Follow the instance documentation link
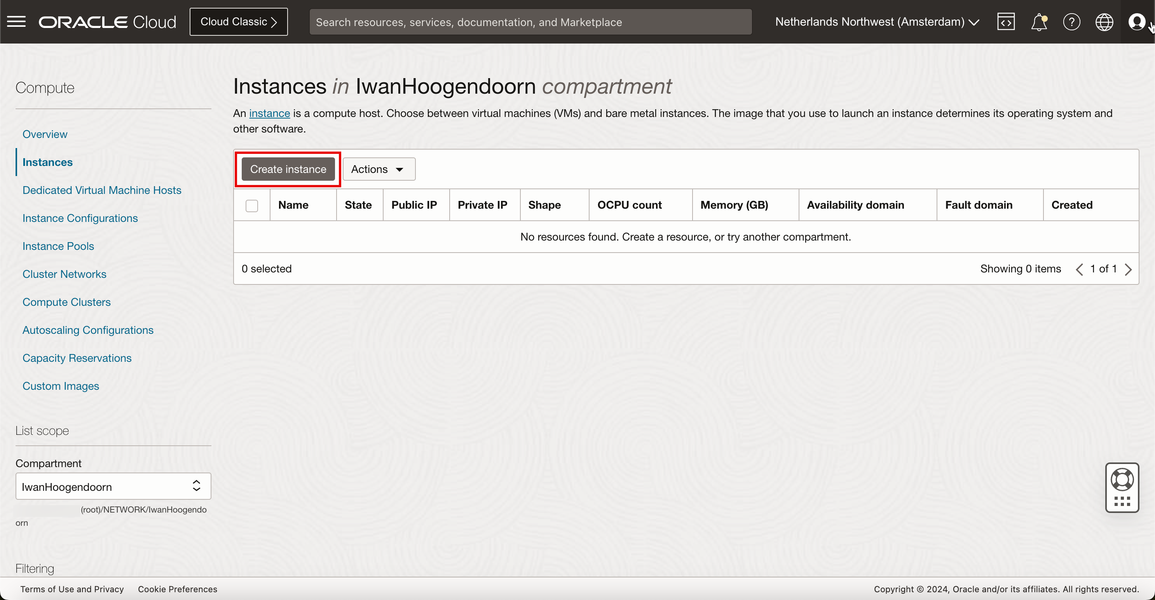This screenshot has height=600, width=1155. [x=269, y=113]
